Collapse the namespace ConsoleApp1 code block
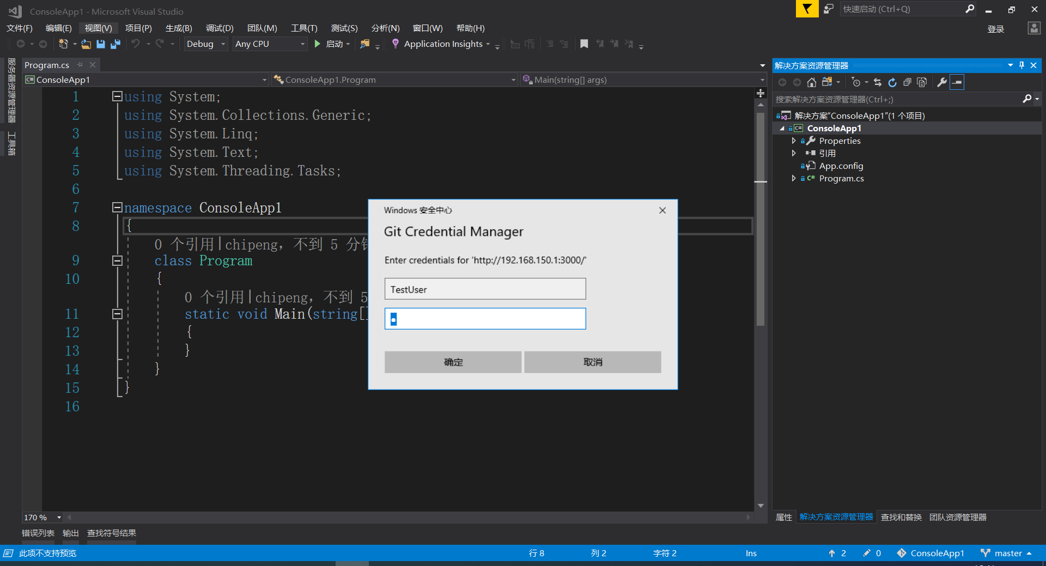Viewport: 1046px width, 566px height. (x=117, y=208)
